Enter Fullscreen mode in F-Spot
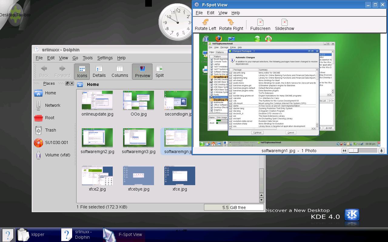This screenshot has width=388, height=242. [x=260, y=25]
